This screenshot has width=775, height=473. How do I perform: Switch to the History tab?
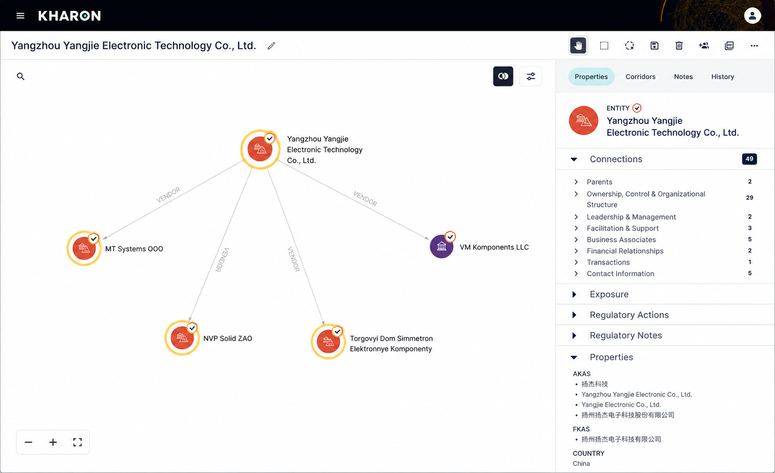click(x=722, y=77)
